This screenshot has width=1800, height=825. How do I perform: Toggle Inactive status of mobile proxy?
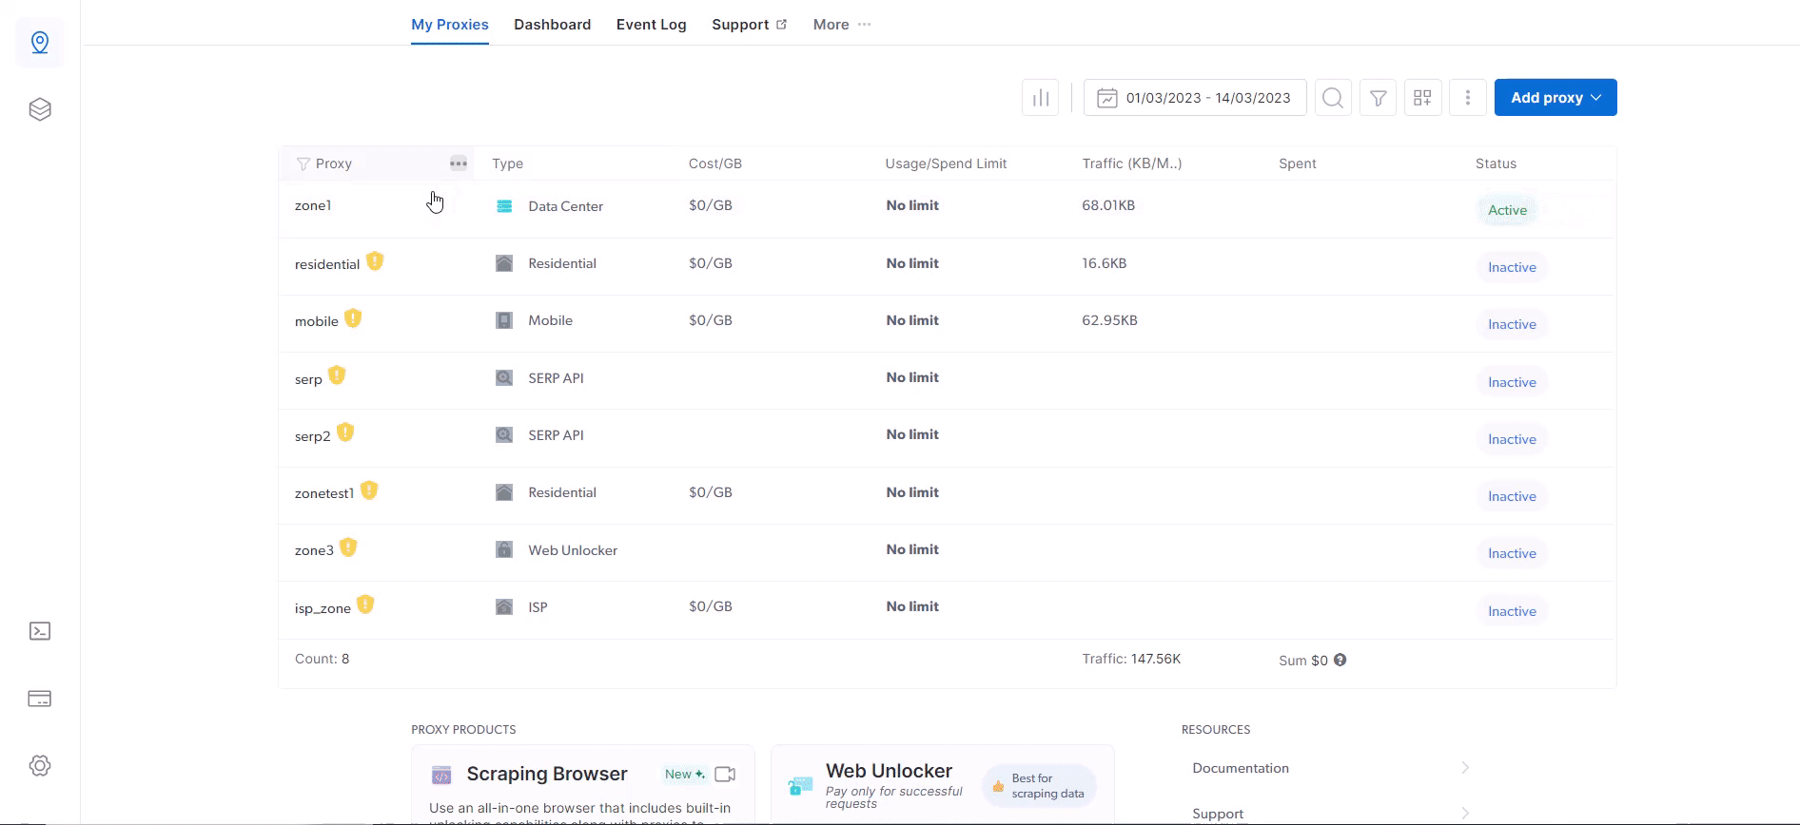1512,324
